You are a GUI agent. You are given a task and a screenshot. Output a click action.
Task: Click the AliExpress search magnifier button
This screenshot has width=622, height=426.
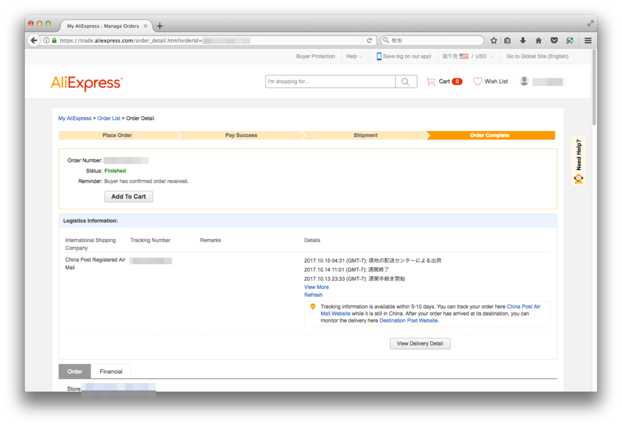pyautogui.click(x=405, y=82)
